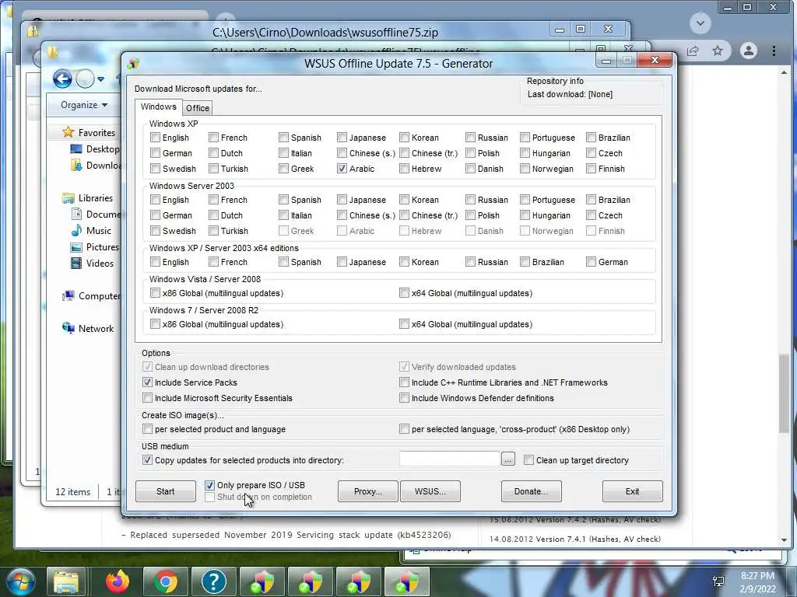Viewport: 797px width, 597px height.
Task: Launch Chrome from the taskbar
Action: (x=165, y=581)
